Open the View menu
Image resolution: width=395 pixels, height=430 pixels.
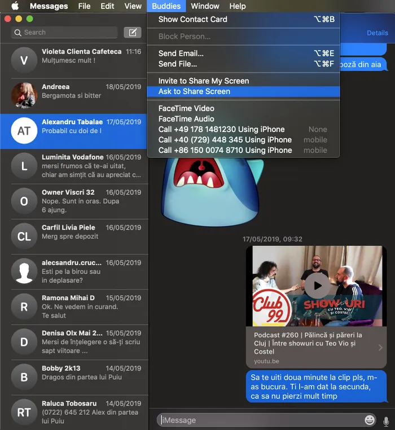click(x=133, y=6)
